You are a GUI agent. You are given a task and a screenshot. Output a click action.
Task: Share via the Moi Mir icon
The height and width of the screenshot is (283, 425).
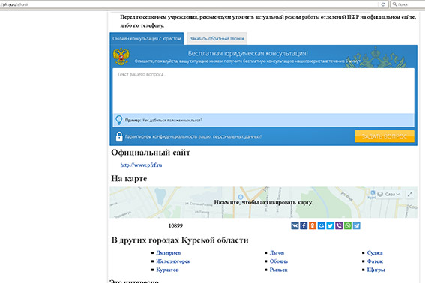(x=322, y=225)
